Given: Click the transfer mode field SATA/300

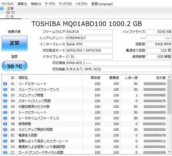Looking at the screenshot, I should click(89, 51).
